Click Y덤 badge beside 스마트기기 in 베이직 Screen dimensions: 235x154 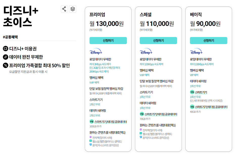coord(192,92)
